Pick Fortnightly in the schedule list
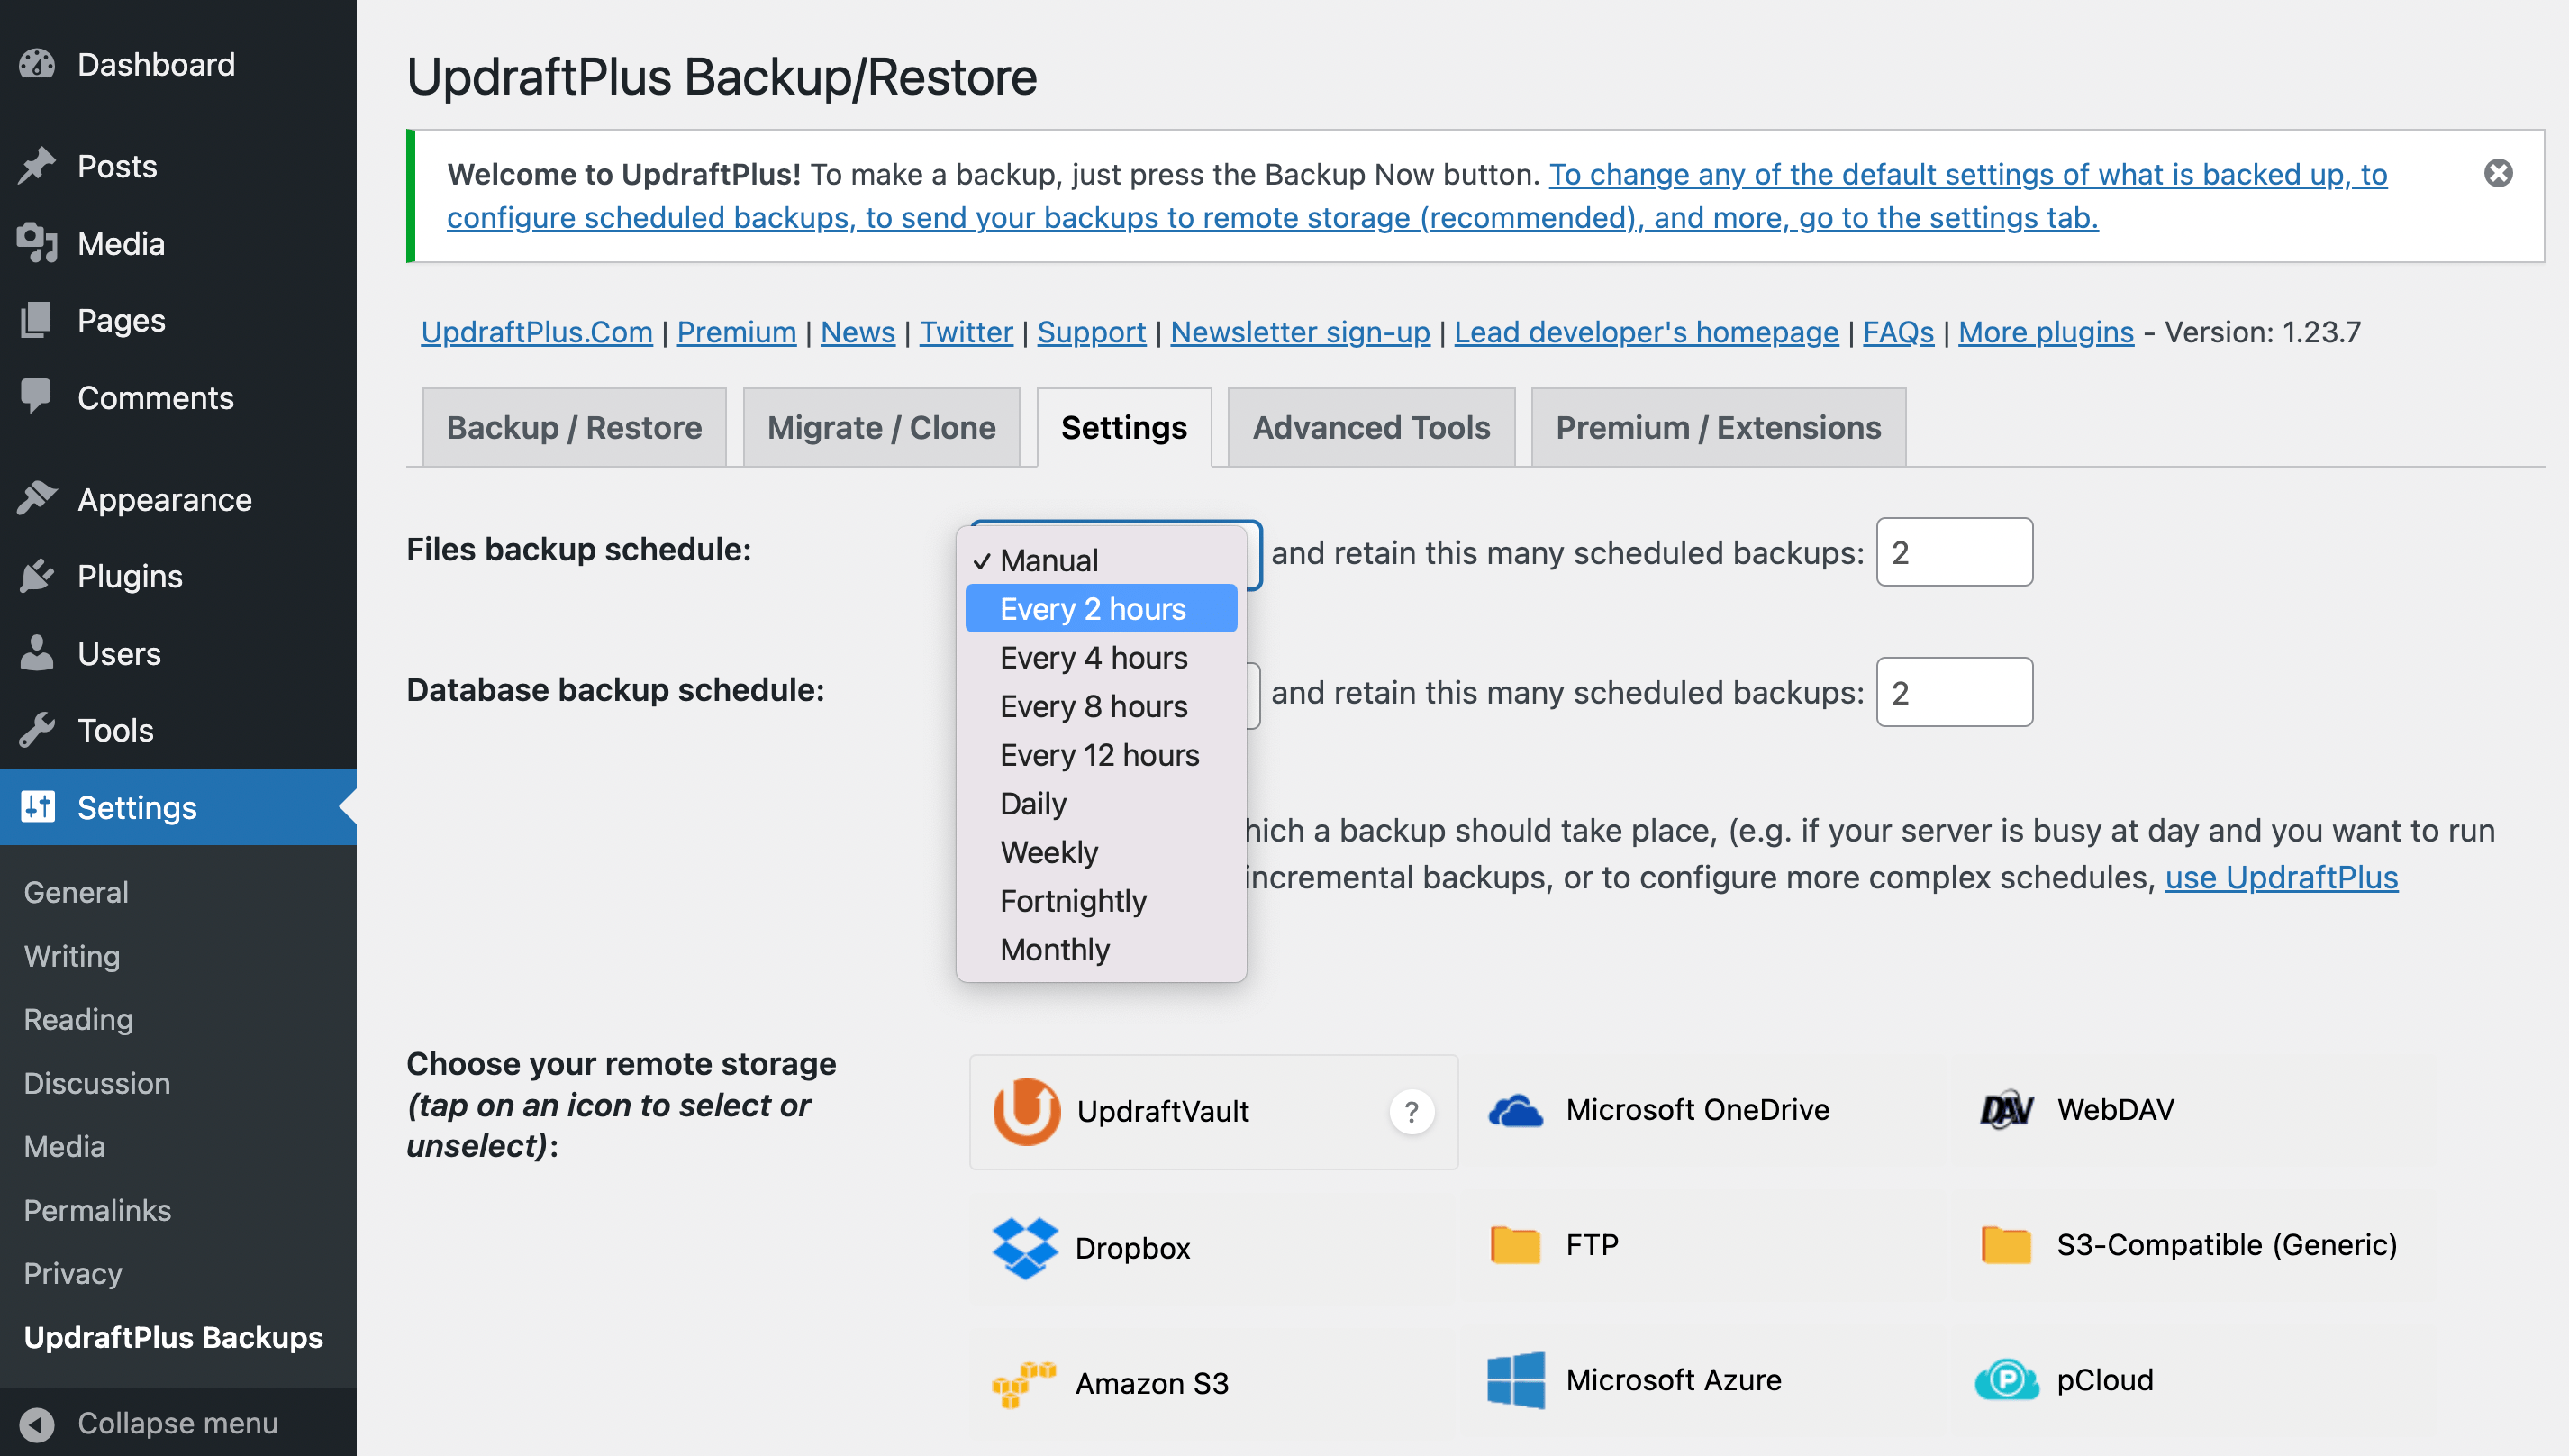This screenshot has height=1456, width=2569. click(1073, 900)
